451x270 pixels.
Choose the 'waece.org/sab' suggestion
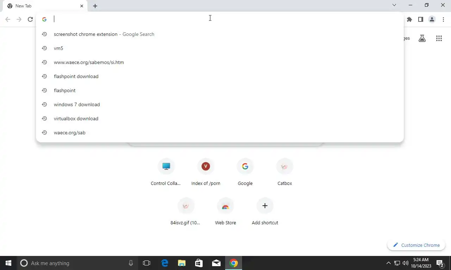[220, 133]
